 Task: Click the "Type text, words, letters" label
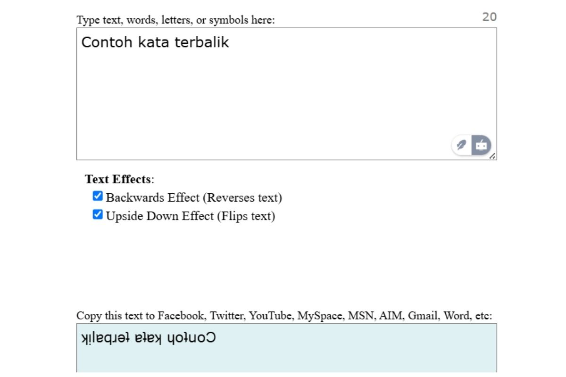pos(175,20)
